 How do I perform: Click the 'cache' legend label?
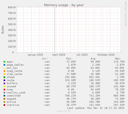[x=11, y=80]
